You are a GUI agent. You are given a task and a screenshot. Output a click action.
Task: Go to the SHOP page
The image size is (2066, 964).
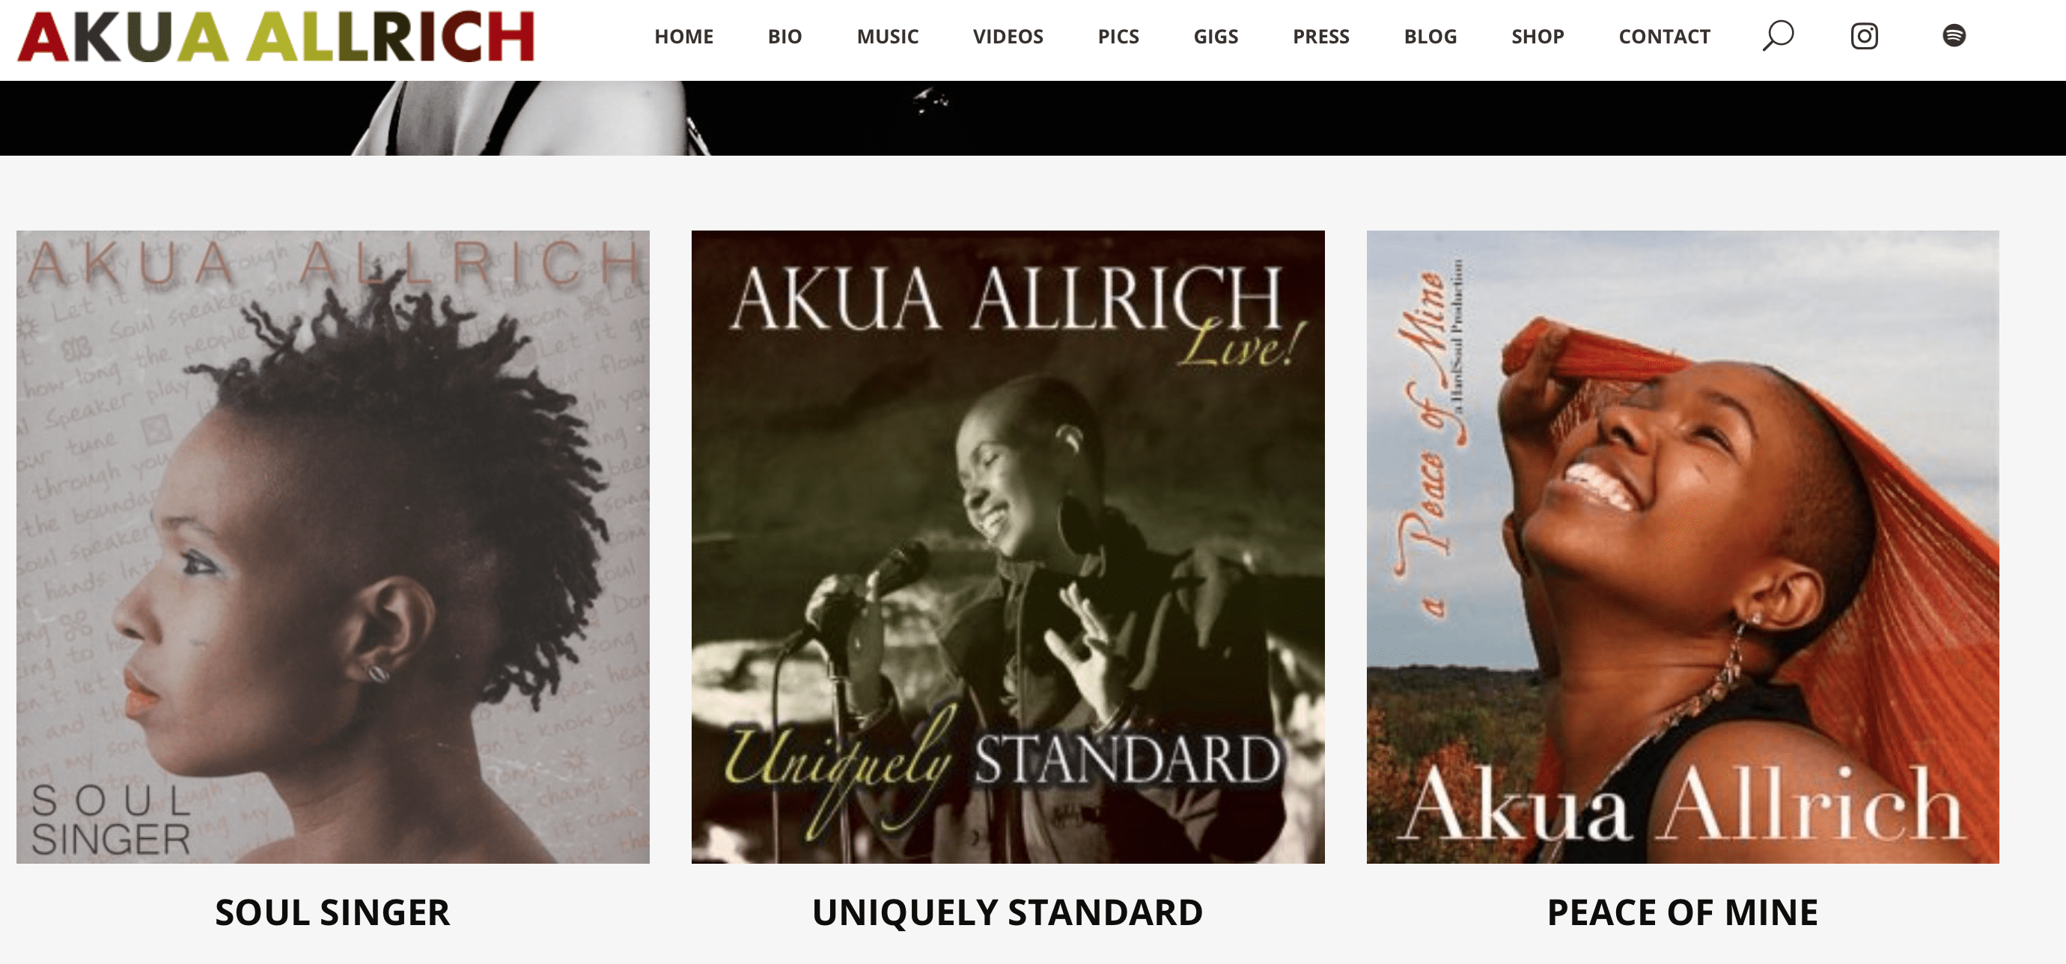1538,36
